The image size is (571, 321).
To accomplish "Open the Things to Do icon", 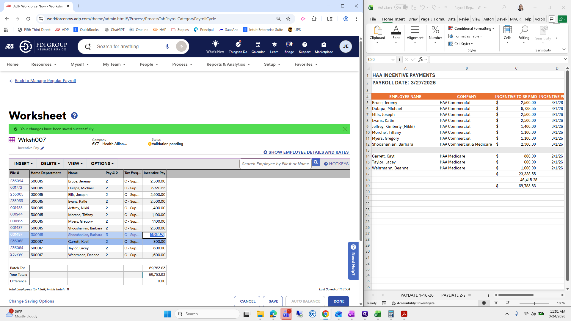I will coord(238,45).
